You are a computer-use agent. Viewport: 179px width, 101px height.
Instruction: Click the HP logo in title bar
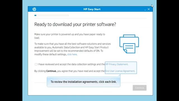(x=34, y=9)
